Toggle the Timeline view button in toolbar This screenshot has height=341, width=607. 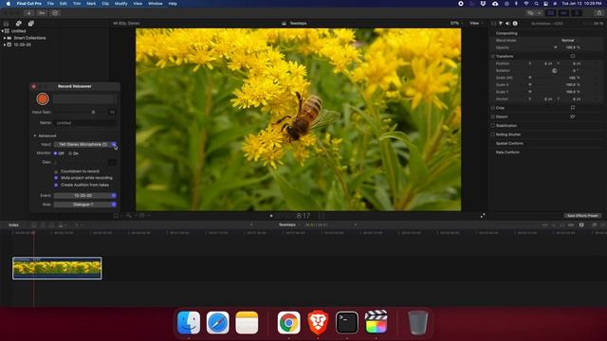pos(563,13)
